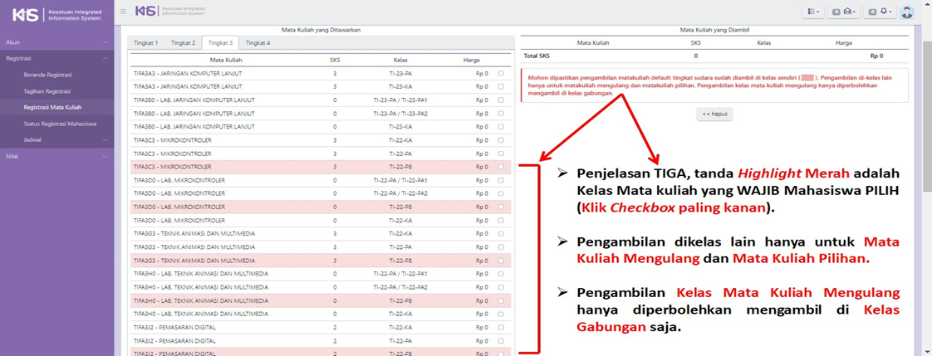Click the << hapus button
Image resolution: width=932 pixels, height=356 pixels.
click(x=714, y=115)
